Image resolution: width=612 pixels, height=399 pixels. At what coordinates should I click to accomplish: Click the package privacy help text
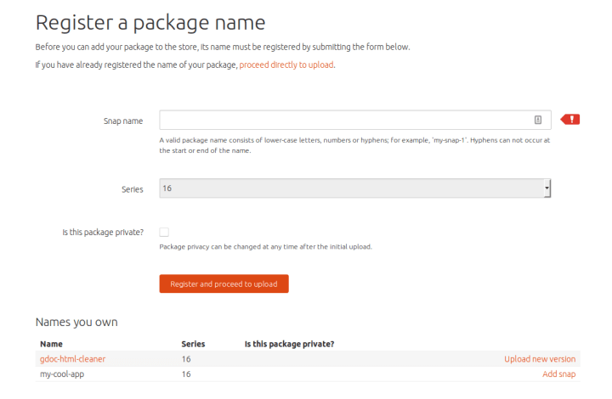click(265, 247)
